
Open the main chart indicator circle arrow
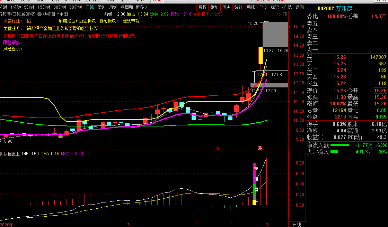pos(39,14)
